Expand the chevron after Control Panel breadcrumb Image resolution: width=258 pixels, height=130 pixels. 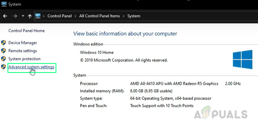click(75, 16)
